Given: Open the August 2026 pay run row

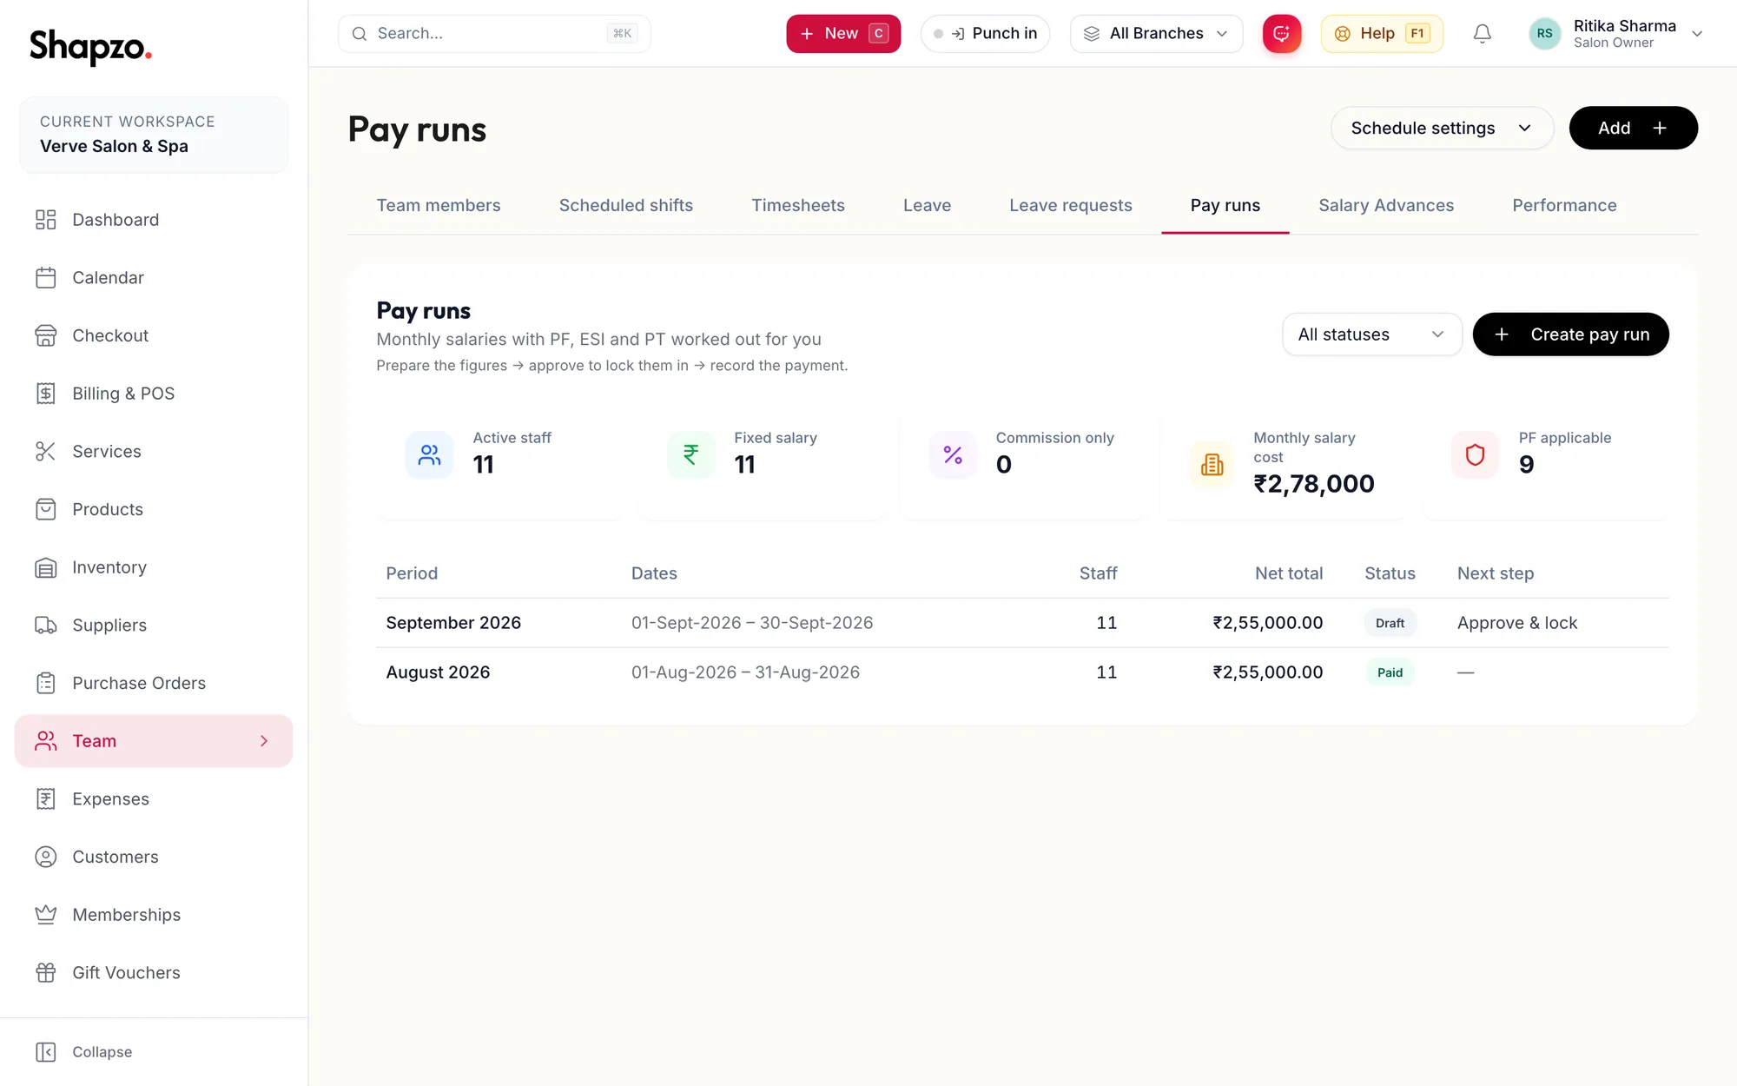Looking at the screenshot, I should tap(1022, 672).
